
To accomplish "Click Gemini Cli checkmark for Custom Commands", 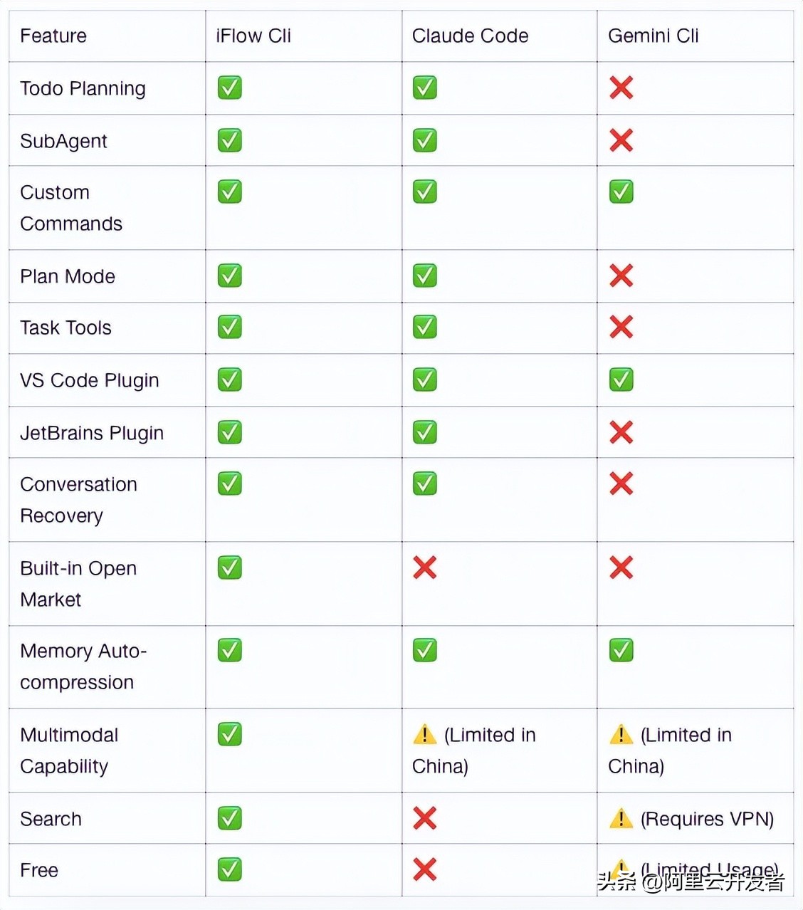I will [x=621, y=192].
